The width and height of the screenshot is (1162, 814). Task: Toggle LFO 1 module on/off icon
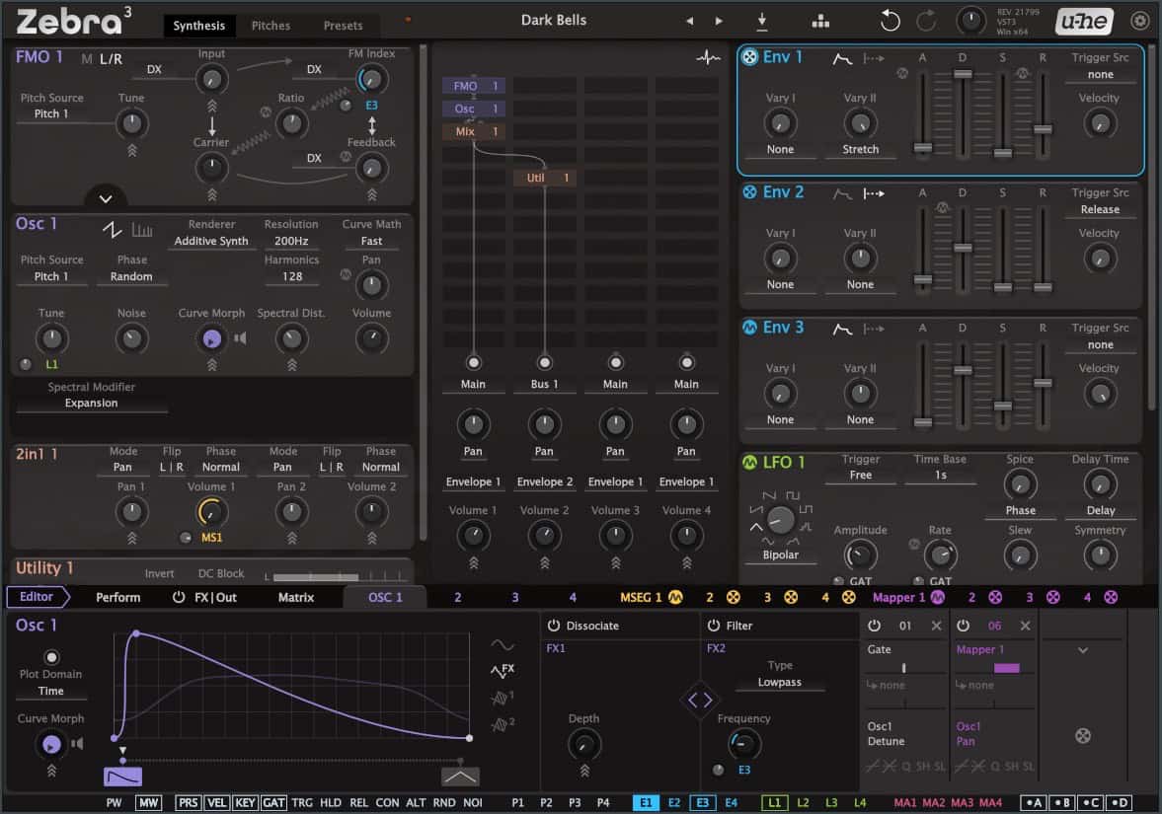tap(749, 462)
